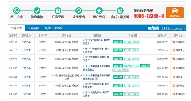
Task: Open complaint 小米YU7车辆提车周期长 要求退订
Action: click(x=96, y=59)
